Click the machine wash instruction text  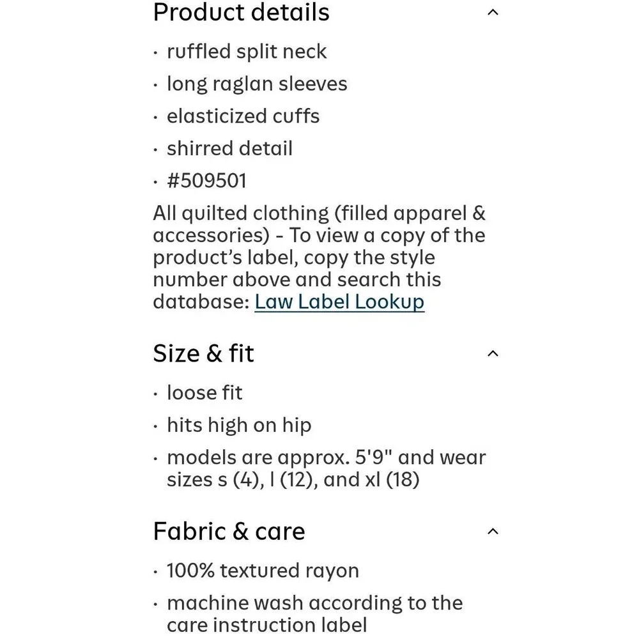[314, 603]
